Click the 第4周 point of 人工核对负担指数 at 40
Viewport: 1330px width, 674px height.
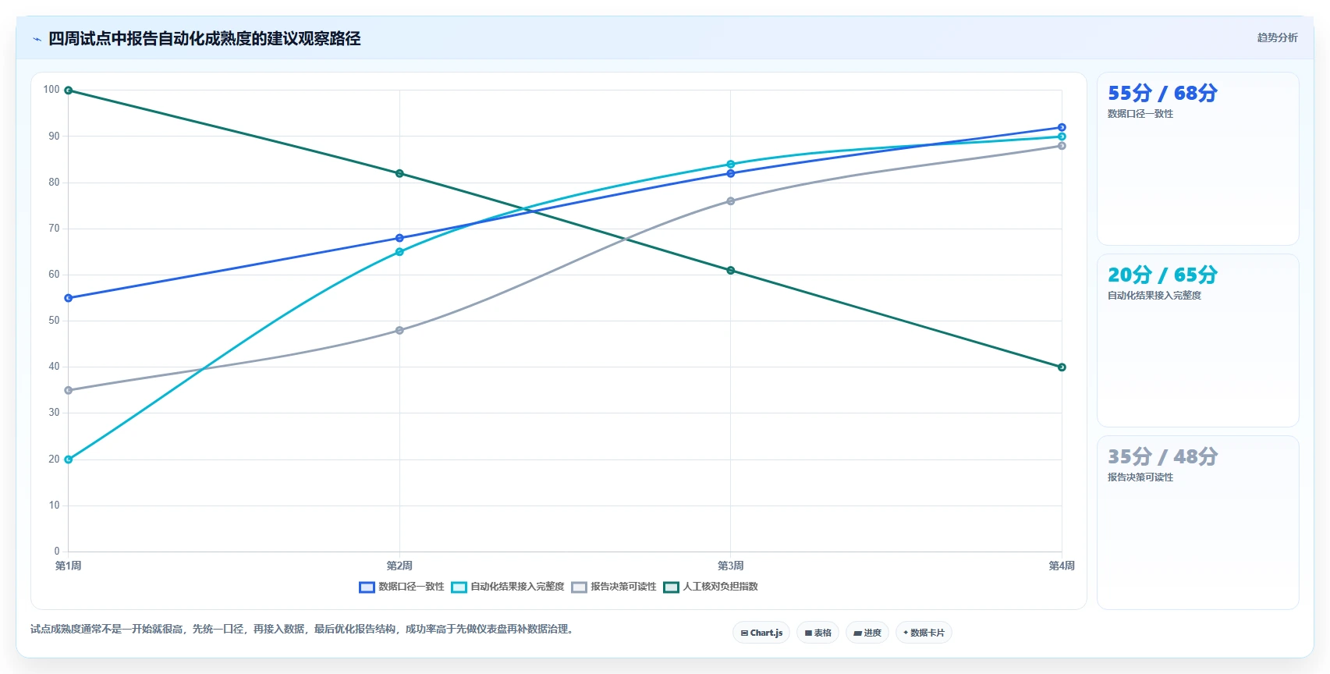[x=1062, y=367]
